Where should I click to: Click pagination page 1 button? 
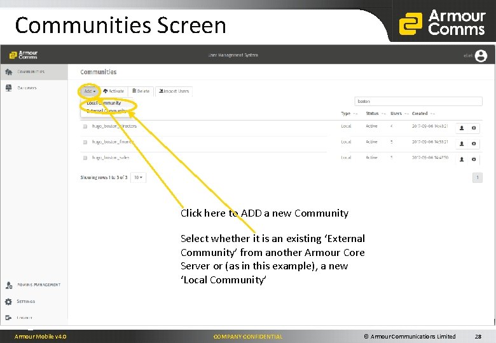click(478, 177)
